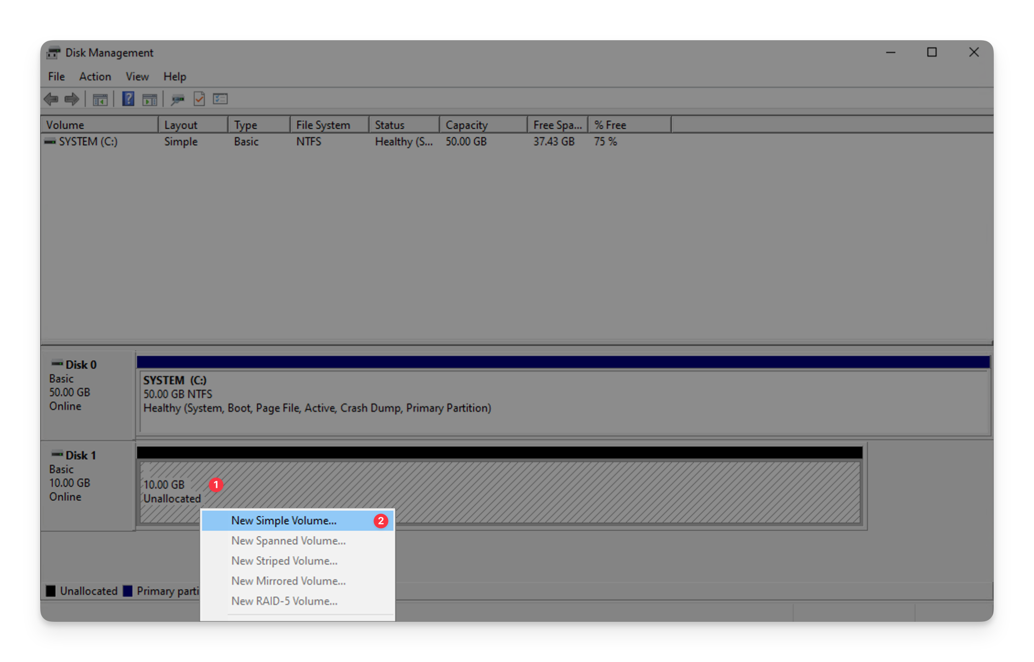
Task: Toggle the console tree pane icon
Action: pyautogui.click(x=100, y=99)
